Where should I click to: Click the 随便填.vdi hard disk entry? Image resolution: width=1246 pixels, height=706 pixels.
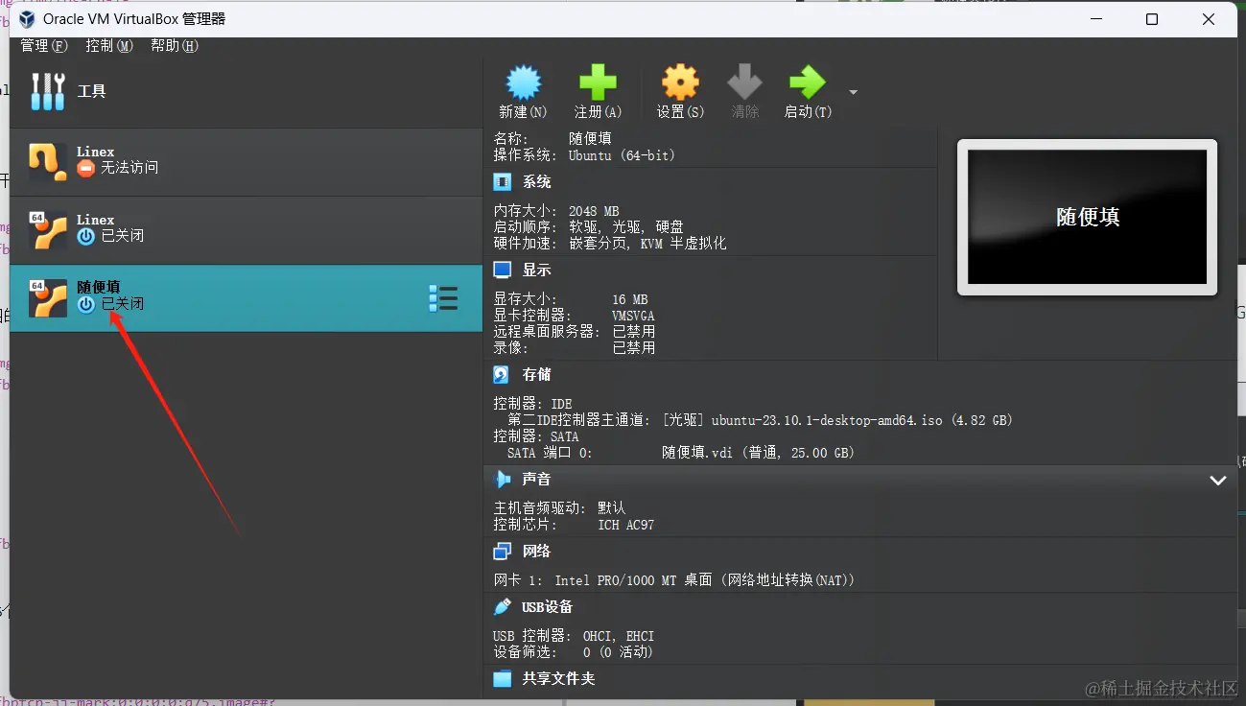point(758,453)
